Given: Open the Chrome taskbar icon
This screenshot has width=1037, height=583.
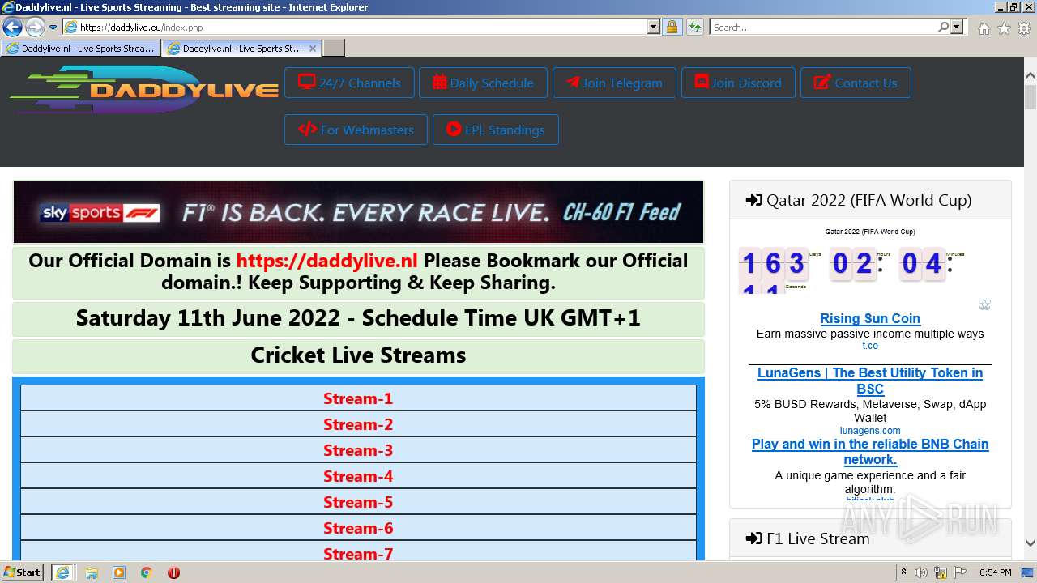Looking at the screenshot, I should coord(146,572).
